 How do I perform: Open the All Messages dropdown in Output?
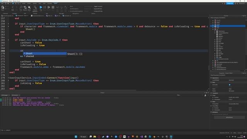click(x=5, y=95)
